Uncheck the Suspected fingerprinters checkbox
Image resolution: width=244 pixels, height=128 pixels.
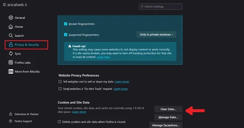click(x=66, y=35)
